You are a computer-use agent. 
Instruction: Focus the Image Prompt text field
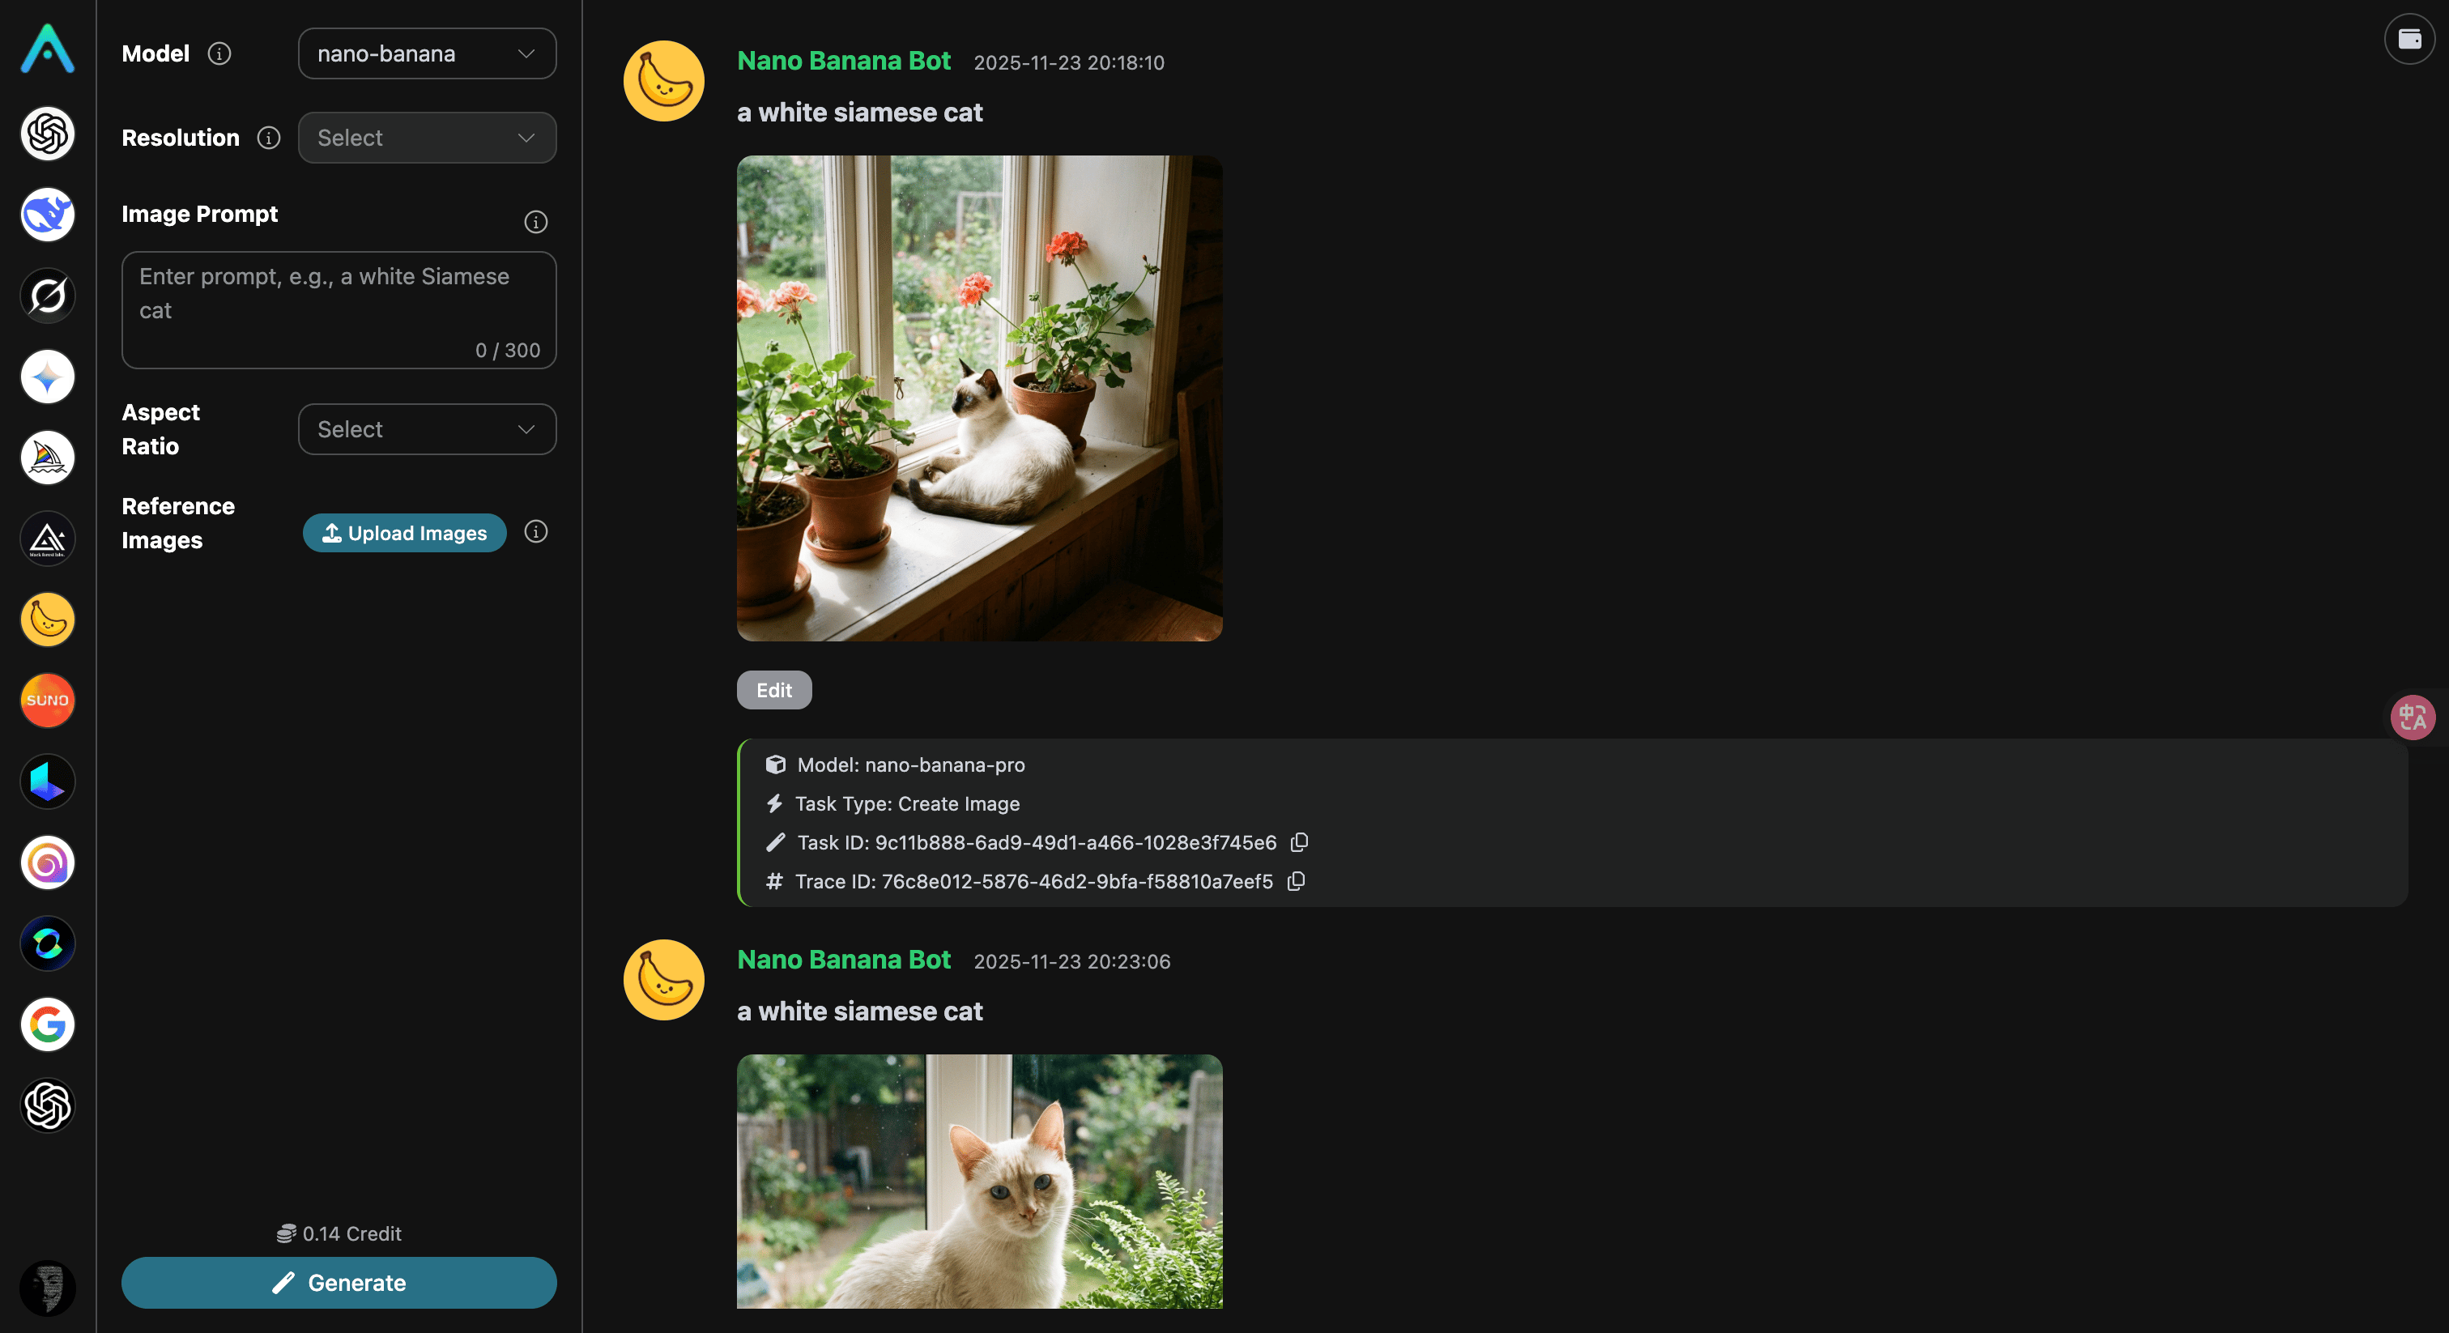tap(339, 310)
